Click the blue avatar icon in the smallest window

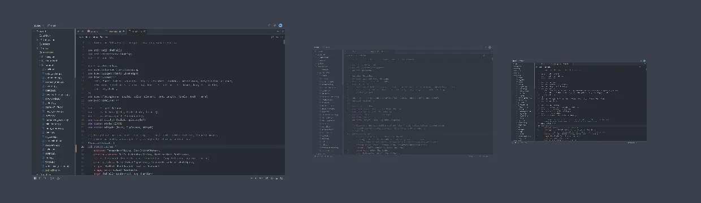coord(644,60)
